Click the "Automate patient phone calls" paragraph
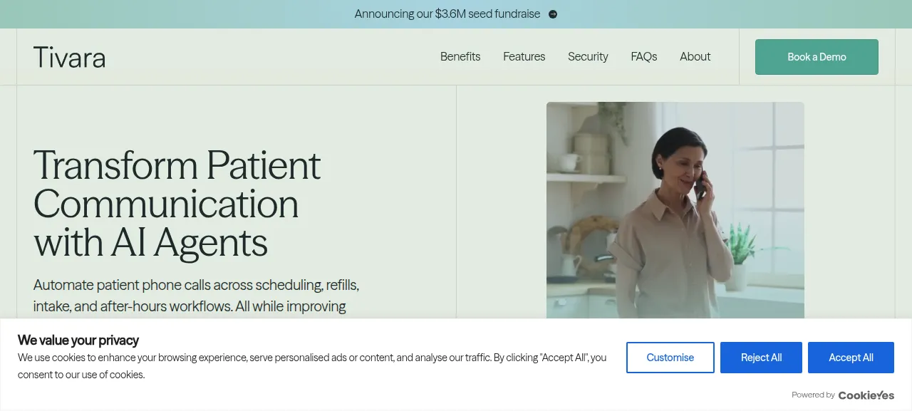 196,296
